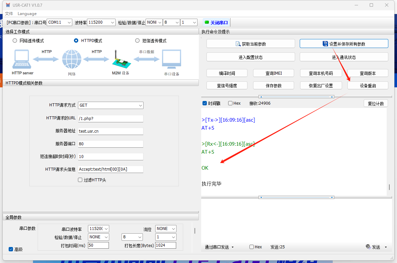This screenshot has height=263, width=397.
Task: Click the network globe icon
Action: tap(71, 59)
